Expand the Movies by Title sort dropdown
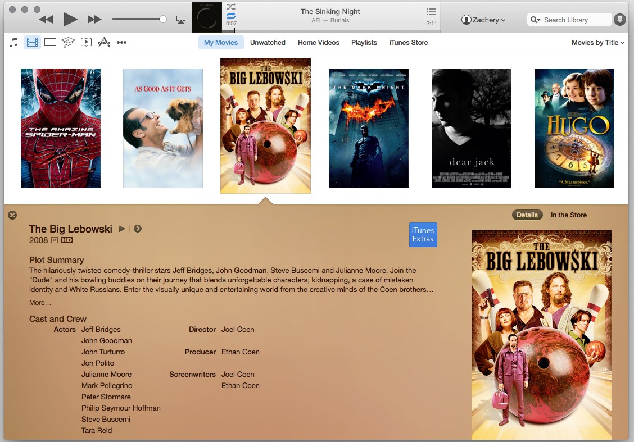This screenshot has height=442, width=634. tap(597, 43)
